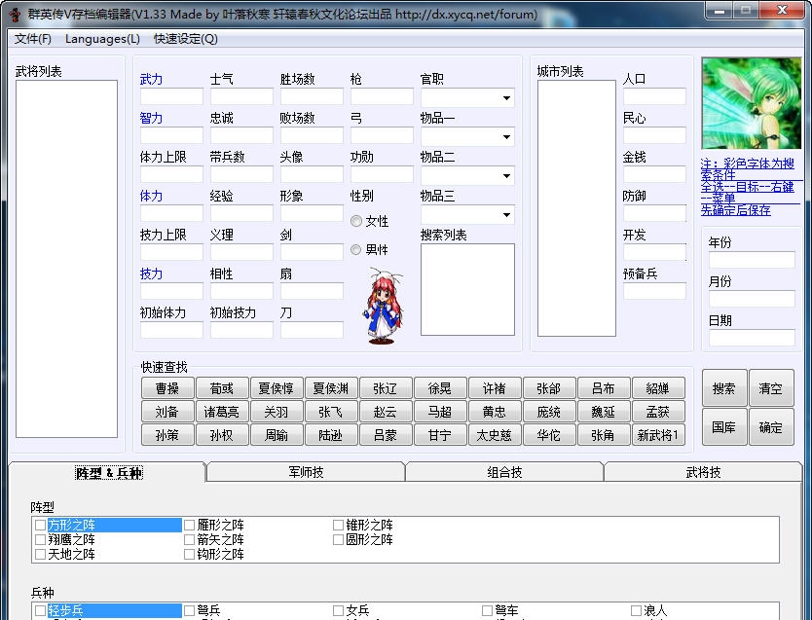The image size is (812, 620).
Task: Switch to the 武将技 tab
Action: pyautogui.click(x=704, y=471)
